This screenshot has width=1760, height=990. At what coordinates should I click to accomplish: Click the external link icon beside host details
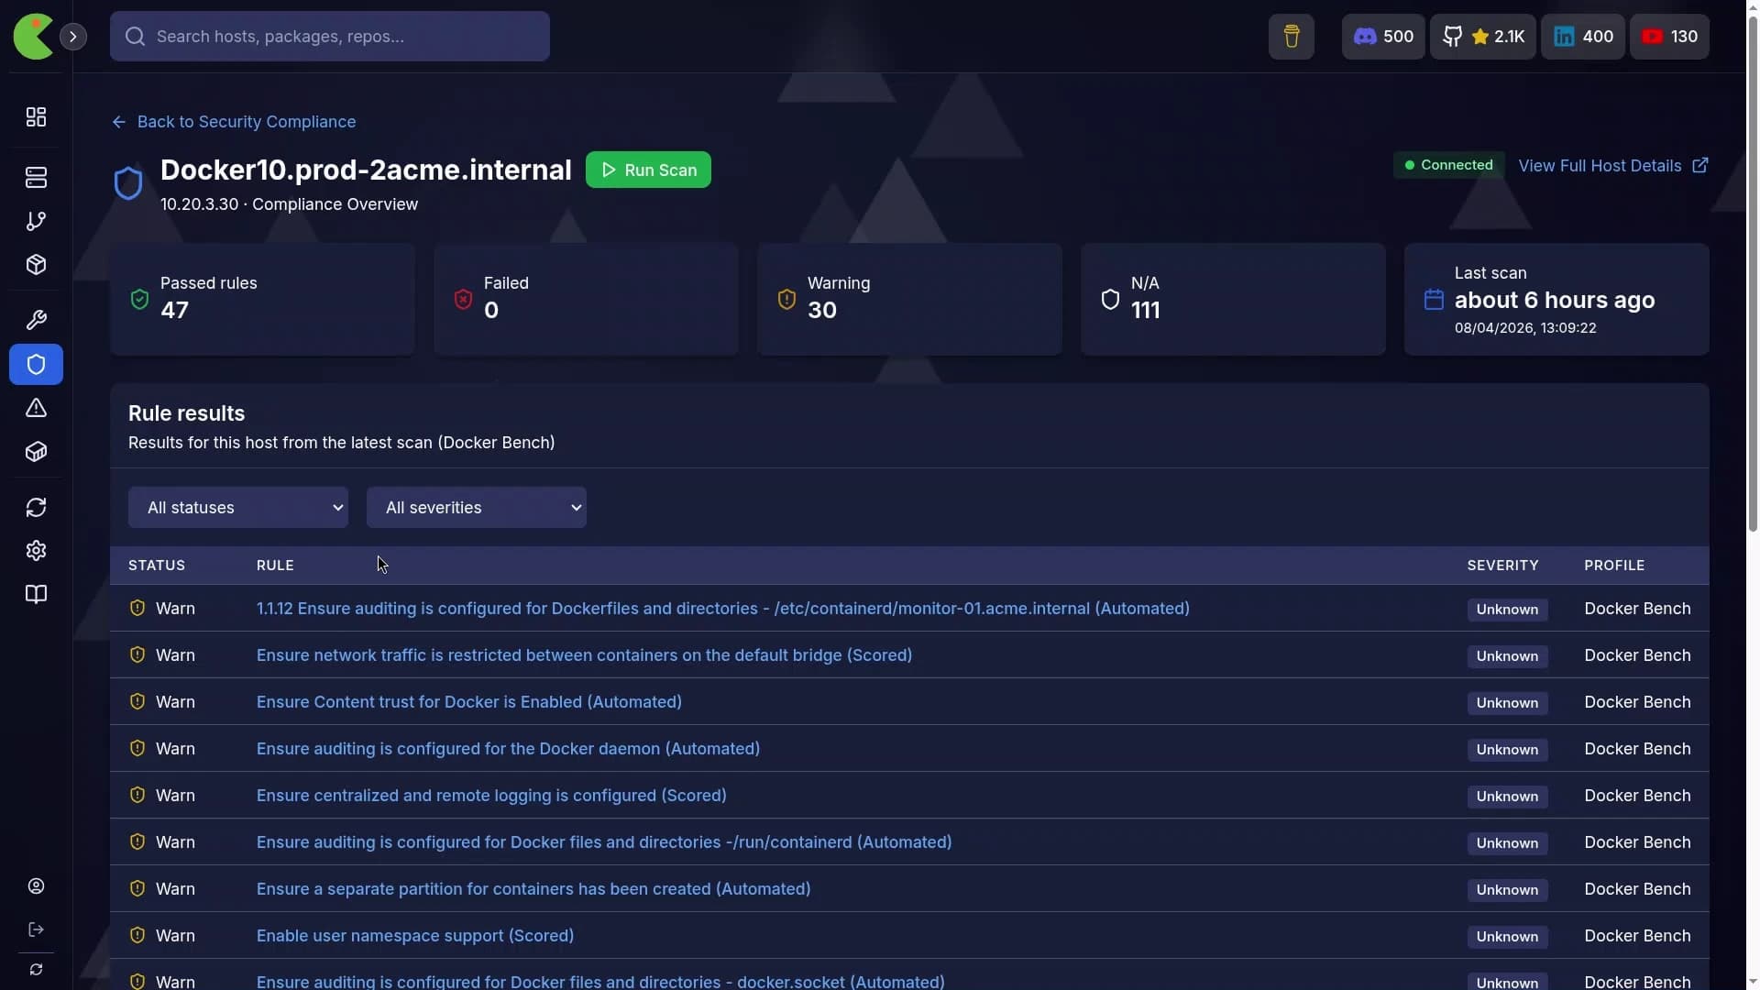[1700, 166]
